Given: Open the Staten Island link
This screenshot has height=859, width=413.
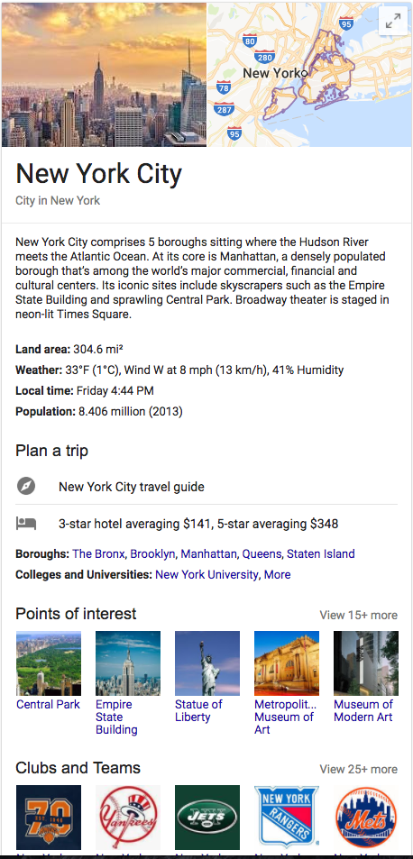Looking at the screenshot, I should [320, 553].
